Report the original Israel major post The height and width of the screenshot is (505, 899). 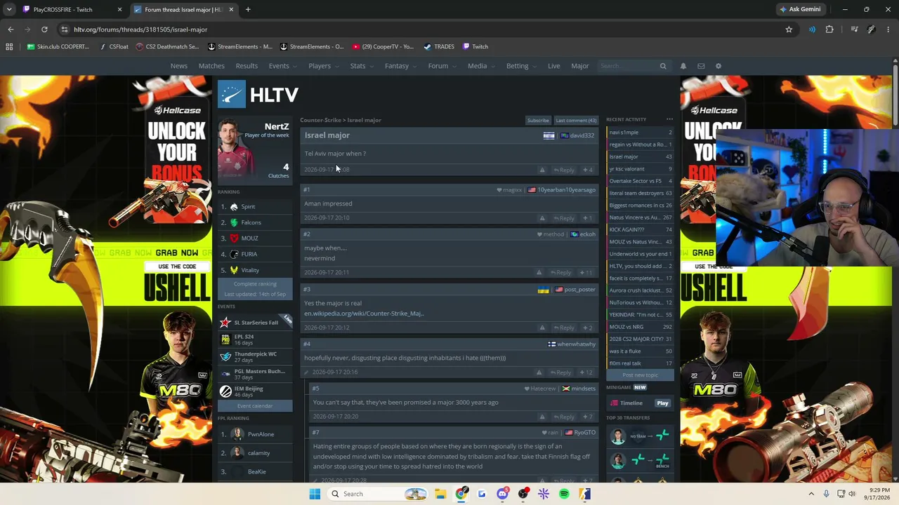pyautogui.click(x=542, y=170)
